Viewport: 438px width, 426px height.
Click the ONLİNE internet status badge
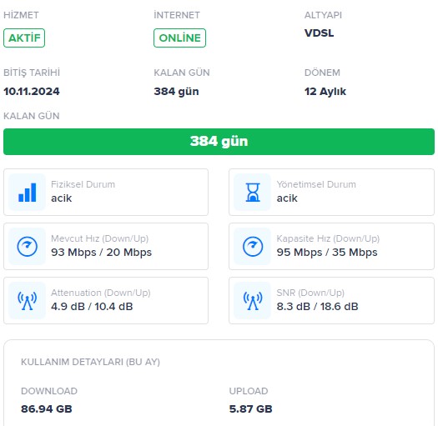[x=179, y=38]
